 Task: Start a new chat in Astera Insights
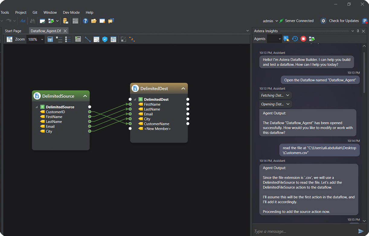pyautogui.click(x=286, y=39)
